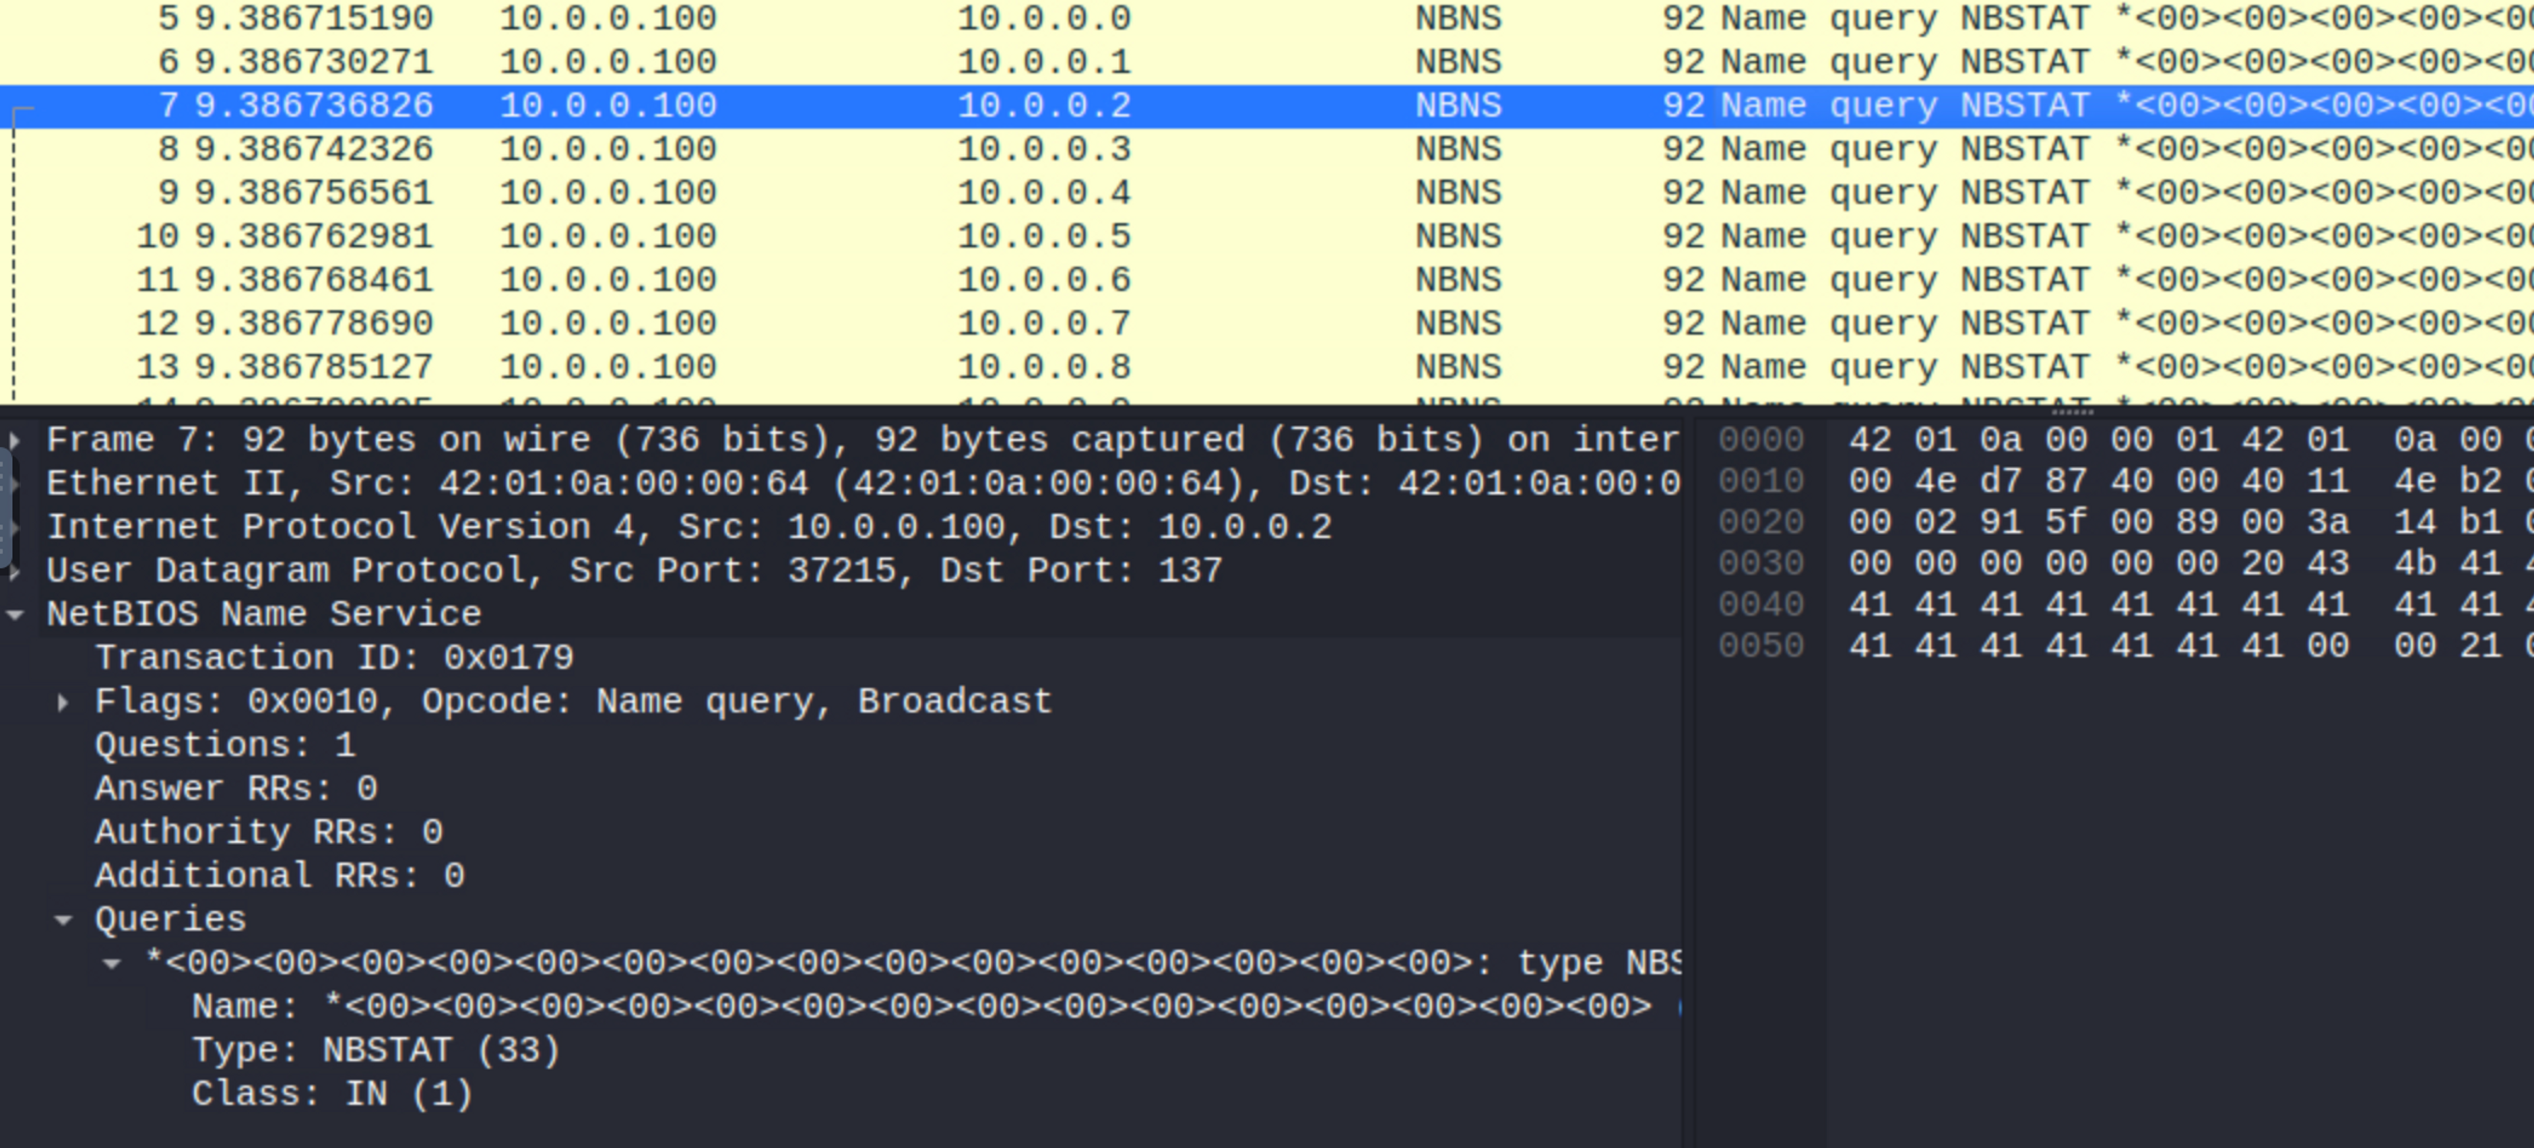Collapse the query name type NBSTAT entry
Screen dimensions: 2534x1148
[x=112, y=964]
